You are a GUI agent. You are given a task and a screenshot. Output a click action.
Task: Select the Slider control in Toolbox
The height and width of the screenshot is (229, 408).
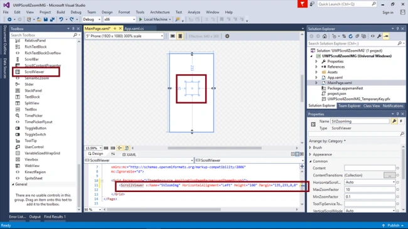pos(29,84)
